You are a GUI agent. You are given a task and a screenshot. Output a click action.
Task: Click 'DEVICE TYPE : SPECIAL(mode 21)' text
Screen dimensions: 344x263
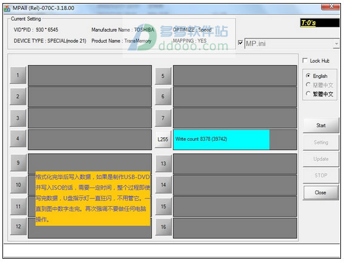pos(50,41)
